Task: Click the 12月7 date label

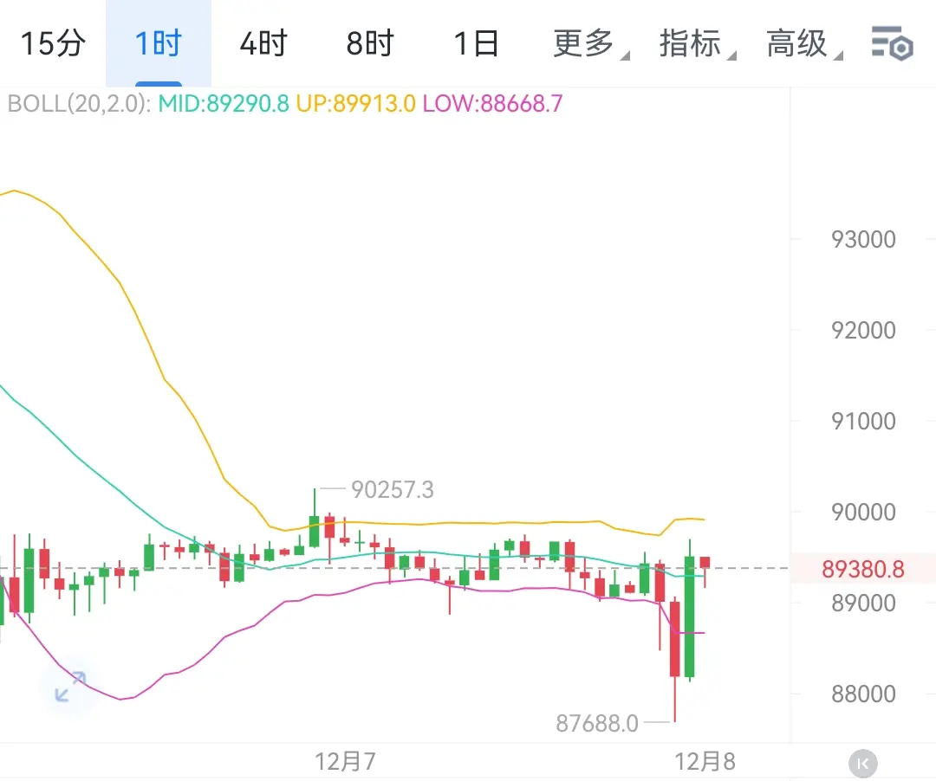Action: [345, 762]
